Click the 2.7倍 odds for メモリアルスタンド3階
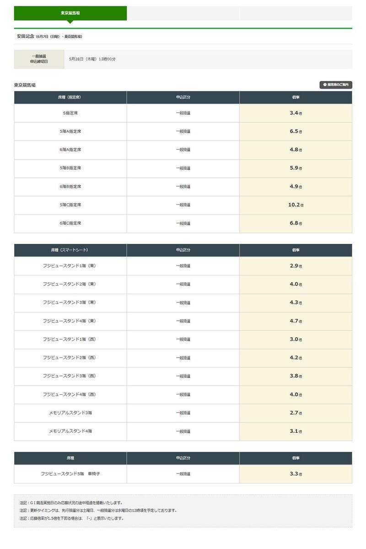The height and width of the screenshot is (549, 366). click(296, 413)
